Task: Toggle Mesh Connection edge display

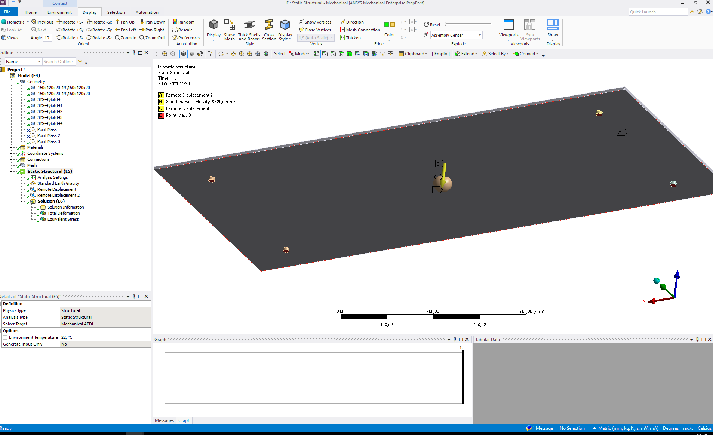Action: point(360,30)
